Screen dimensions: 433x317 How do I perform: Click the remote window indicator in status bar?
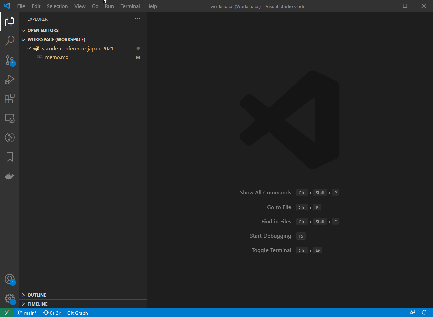click(x=7, y=313)
